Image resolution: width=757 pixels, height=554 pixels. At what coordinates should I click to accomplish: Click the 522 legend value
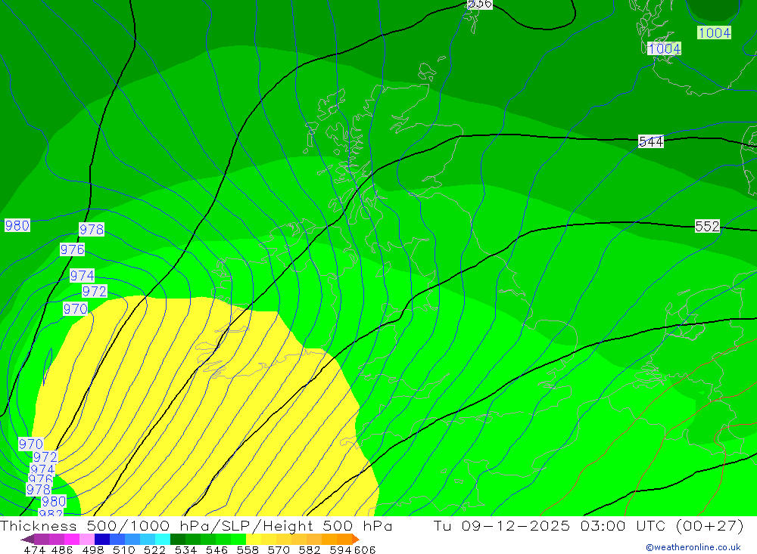[x=154, y=549]
